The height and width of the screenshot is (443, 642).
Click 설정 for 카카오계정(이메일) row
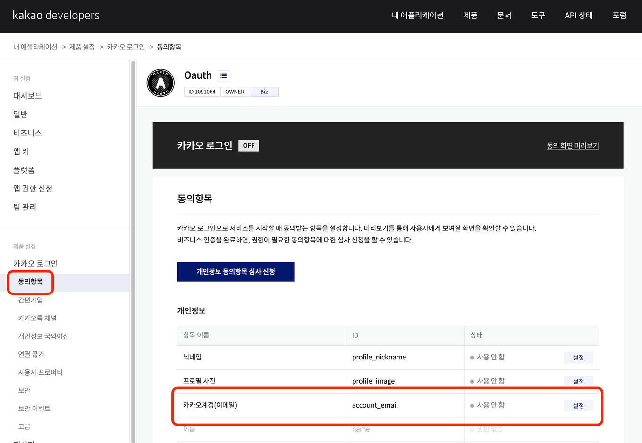coord(578,406)
